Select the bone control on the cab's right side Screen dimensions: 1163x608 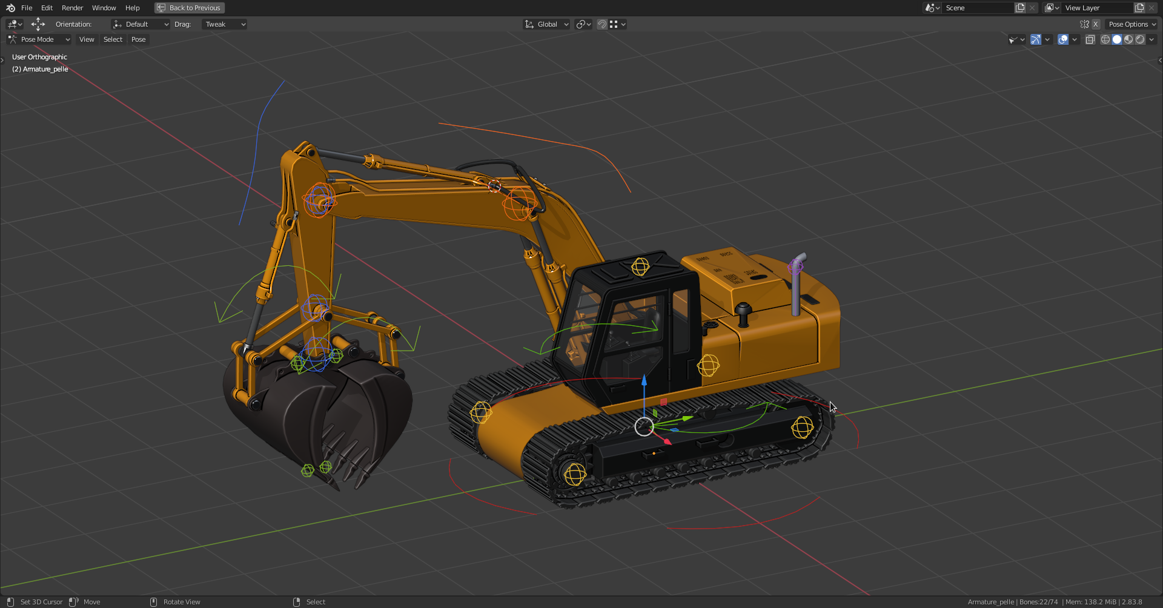click(708, 365)
